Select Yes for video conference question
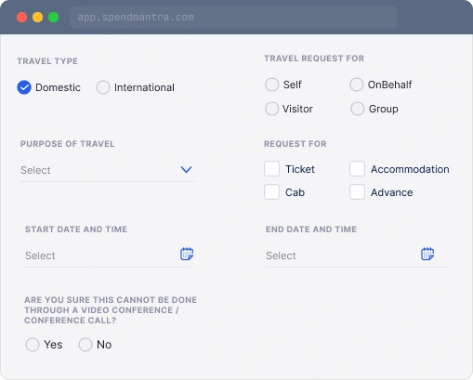473x380 pixels. point(33,345)
